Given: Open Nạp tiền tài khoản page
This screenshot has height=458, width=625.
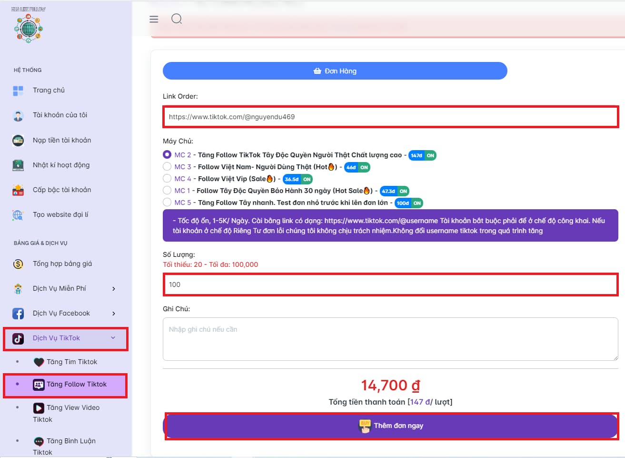Looking at the screenshot, I should pyautogui.click(x=62, y=140).
